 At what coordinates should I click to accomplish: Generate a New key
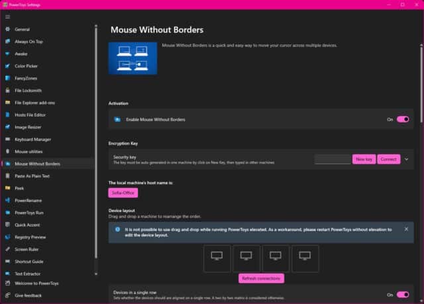(x=364, y=159)
